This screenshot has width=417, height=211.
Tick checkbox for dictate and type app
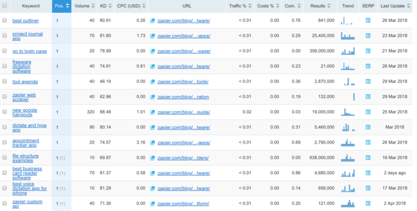[x=4, y=127]
